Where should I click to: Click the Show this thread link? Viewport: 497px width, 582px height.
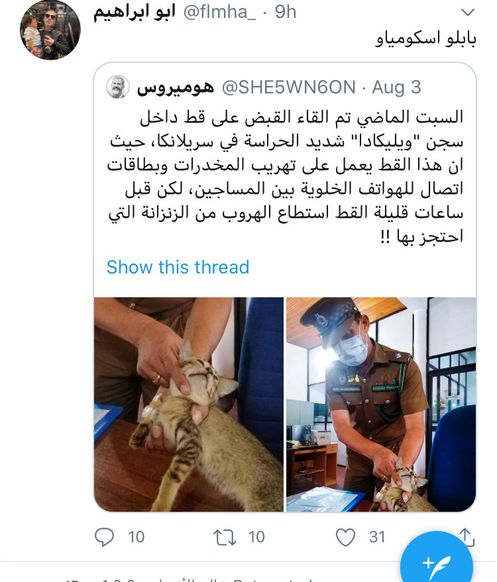click(178, 267)
